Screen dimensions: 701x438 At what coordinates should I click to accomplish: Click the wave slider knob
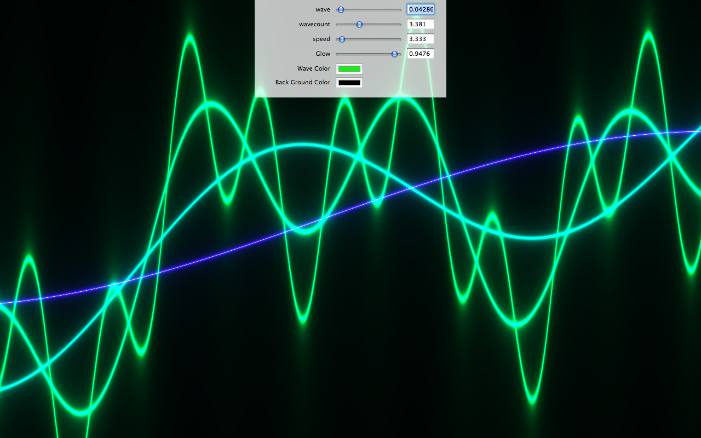coord(341,10)
